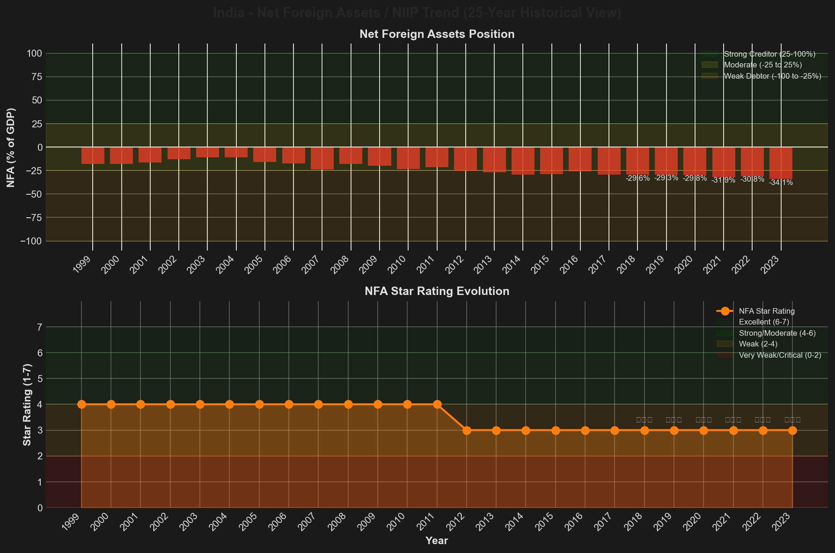Click the 2007 red bar in the top chart

pos(322,158)
